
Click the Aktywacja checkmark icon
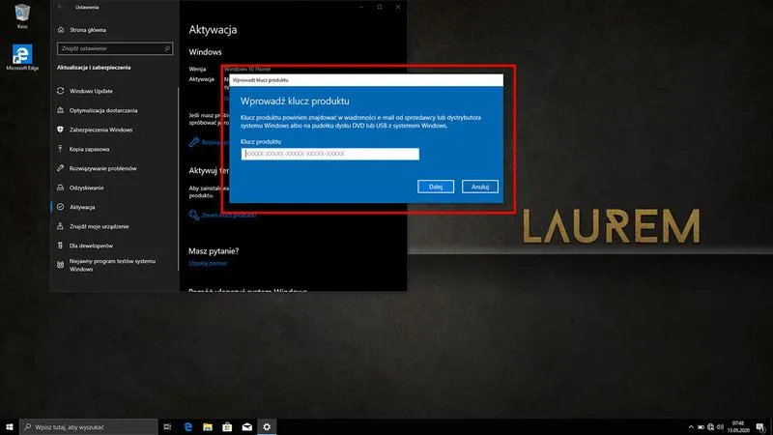[60, 207]
